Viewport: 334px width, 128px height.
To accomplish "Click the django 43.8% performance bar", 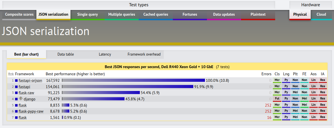I will 93,99.
